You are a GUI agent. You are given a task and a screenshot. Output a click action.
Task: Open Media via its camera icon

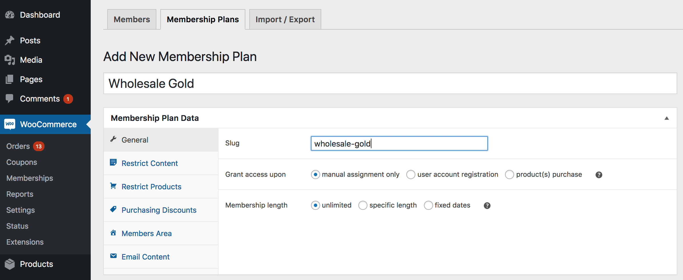pos(10,60)
